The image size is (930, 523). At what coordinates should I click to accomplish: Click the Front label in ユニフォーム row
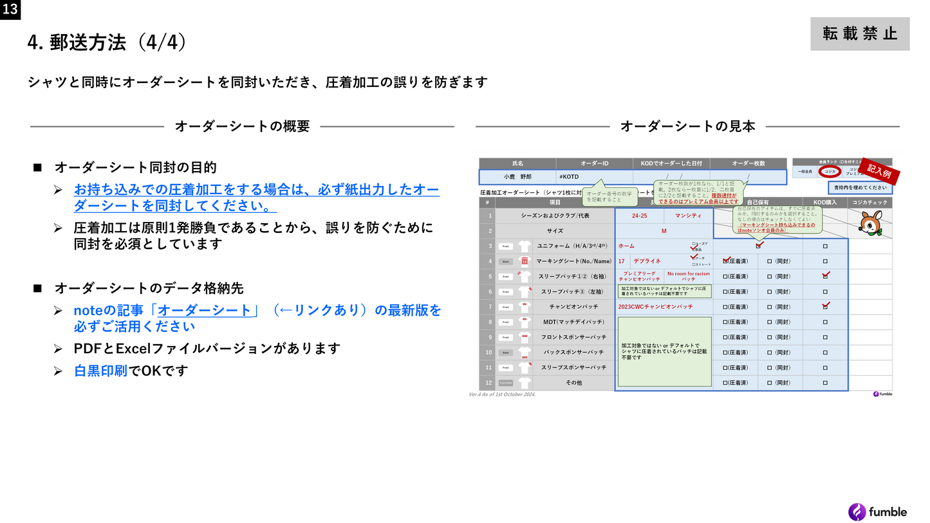coord(506,246)
